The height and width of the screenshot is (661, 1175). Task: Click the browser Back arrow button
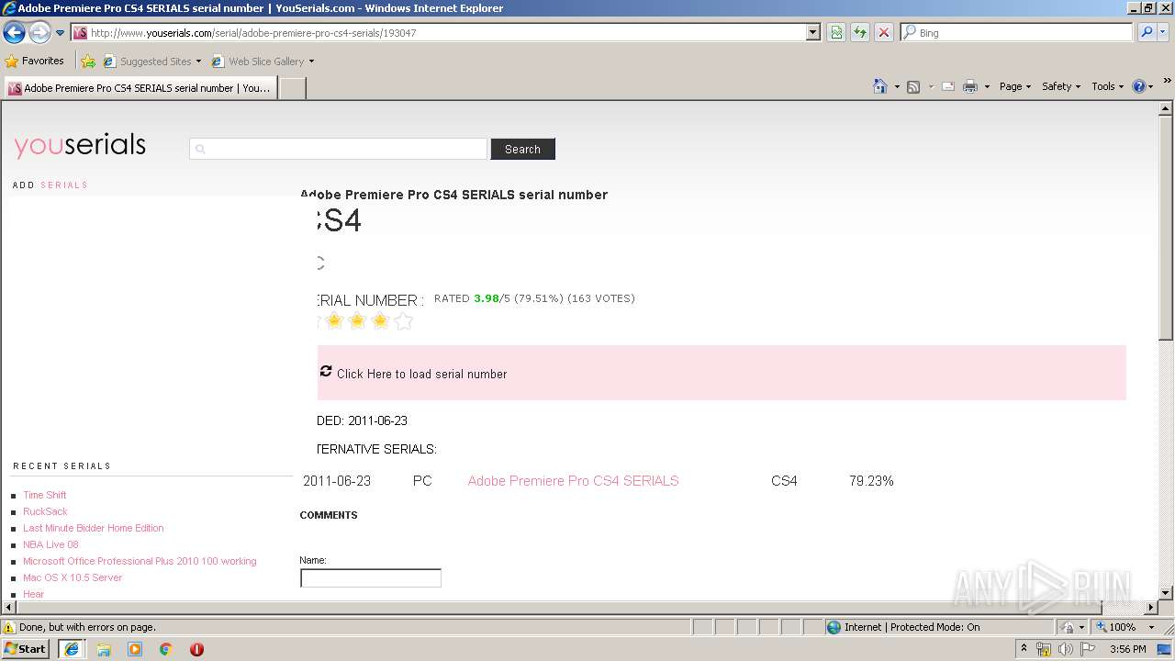[14, 33]
